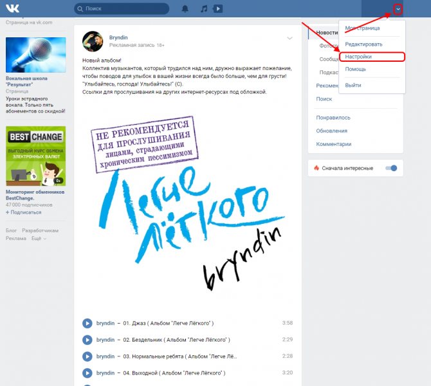Play track 02. Бездельник
This screenshot has height=386, width=431.
(x=87, y=340)
